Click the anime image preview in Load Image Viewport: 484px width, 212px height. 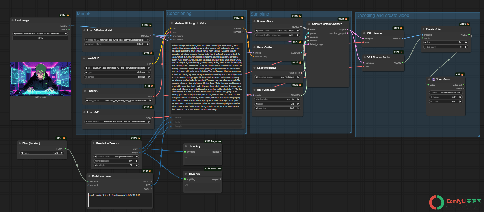coord(40,79)
